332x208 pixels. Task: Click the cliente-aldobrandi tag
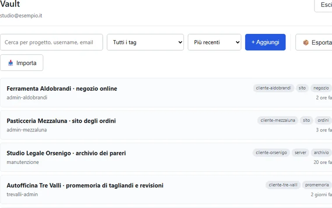point(273,88)
